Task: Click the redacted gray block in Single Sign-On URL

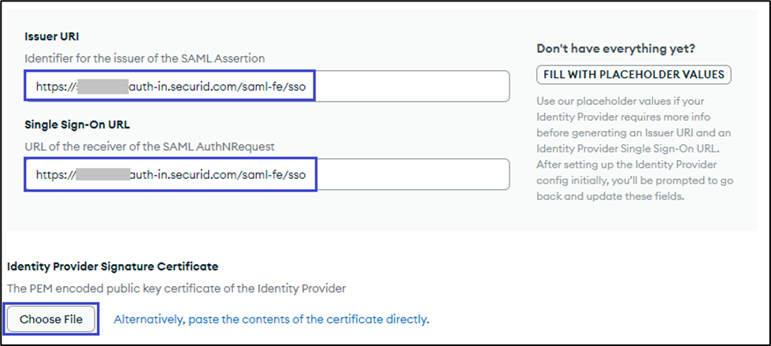Action: pos(102,174)
